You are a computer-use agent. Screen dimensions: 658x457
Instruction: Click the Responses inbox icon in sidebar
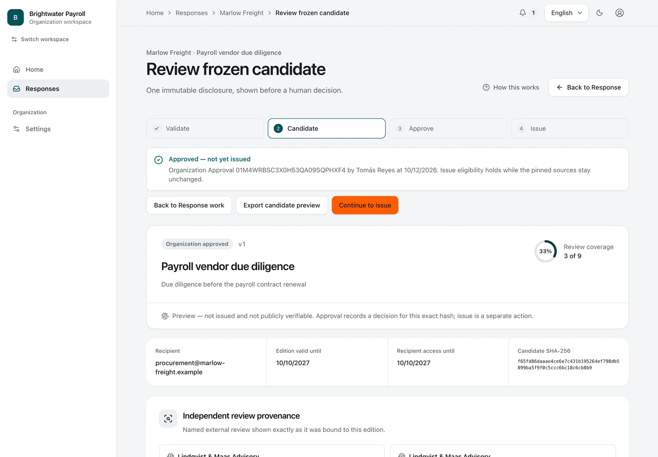[x=16, y=89]
